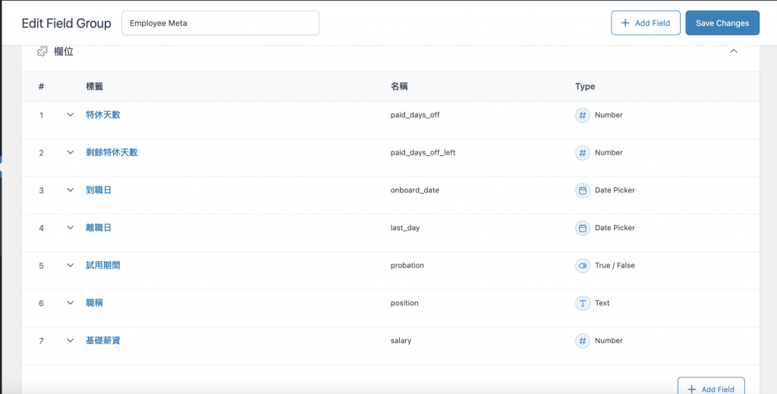Click the puzzle piece icon beside 欄位

(42, 51)
